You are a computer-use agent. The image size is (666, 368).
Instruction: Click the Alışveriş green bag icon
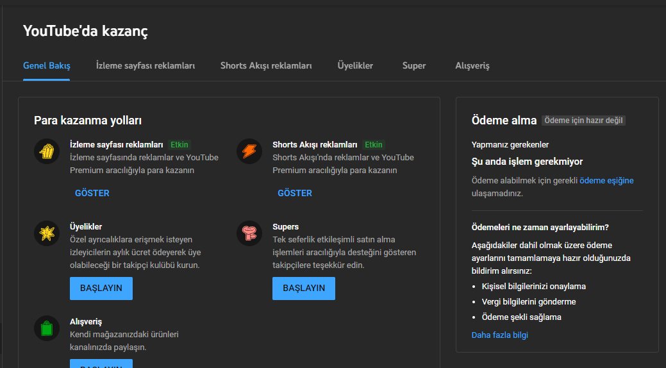(47, 328)
